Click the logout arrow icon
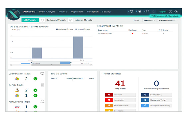The image size is (188, 126). point(170,12)
